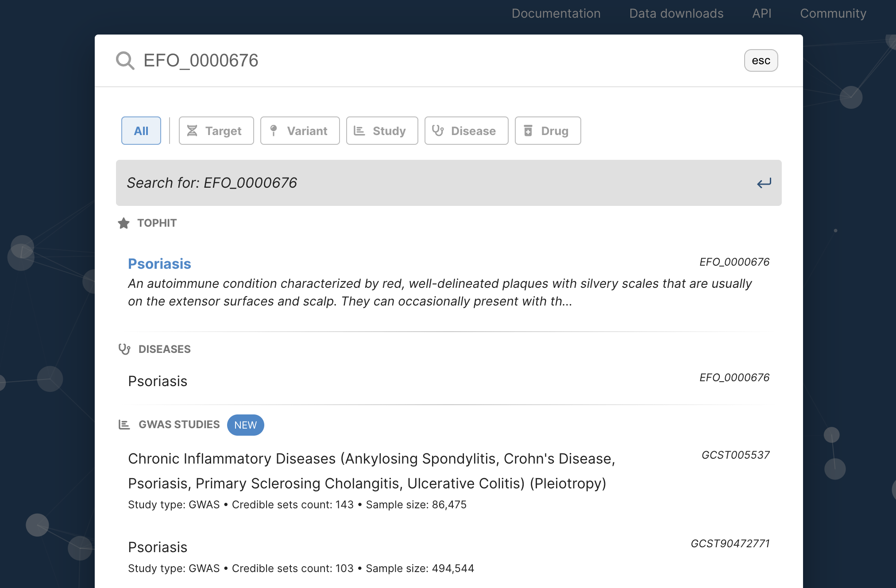896x588 pixels.
Task: Visit the Community navigation link
Action: point(833,13)
